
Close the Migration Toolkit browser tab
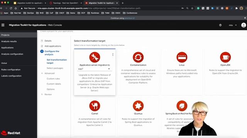click(117, 3)
